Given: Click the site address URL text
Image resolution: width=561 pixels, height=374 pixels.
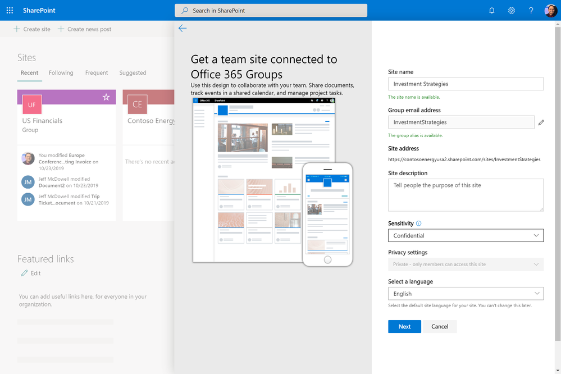Looking at the screenshot, I should pyautogui.click(x=464, y=159).
